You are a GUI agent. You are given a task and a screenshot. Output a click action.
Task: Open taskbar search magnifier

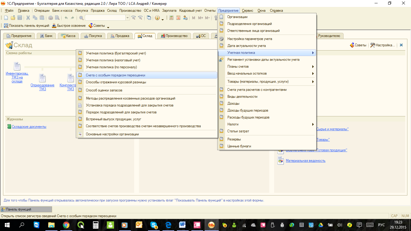[x=22, y=225]
